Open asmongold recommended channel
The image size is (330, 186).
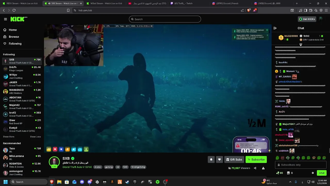point(22,173)
